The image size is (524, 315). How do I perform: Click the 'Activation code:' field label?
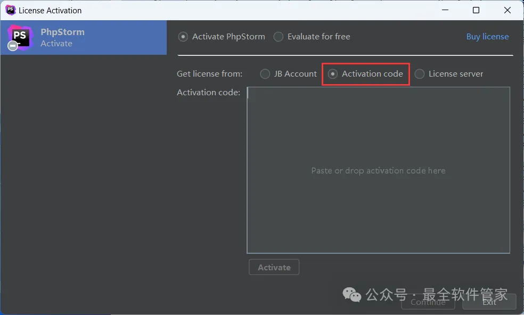click(x=209, y=92)
